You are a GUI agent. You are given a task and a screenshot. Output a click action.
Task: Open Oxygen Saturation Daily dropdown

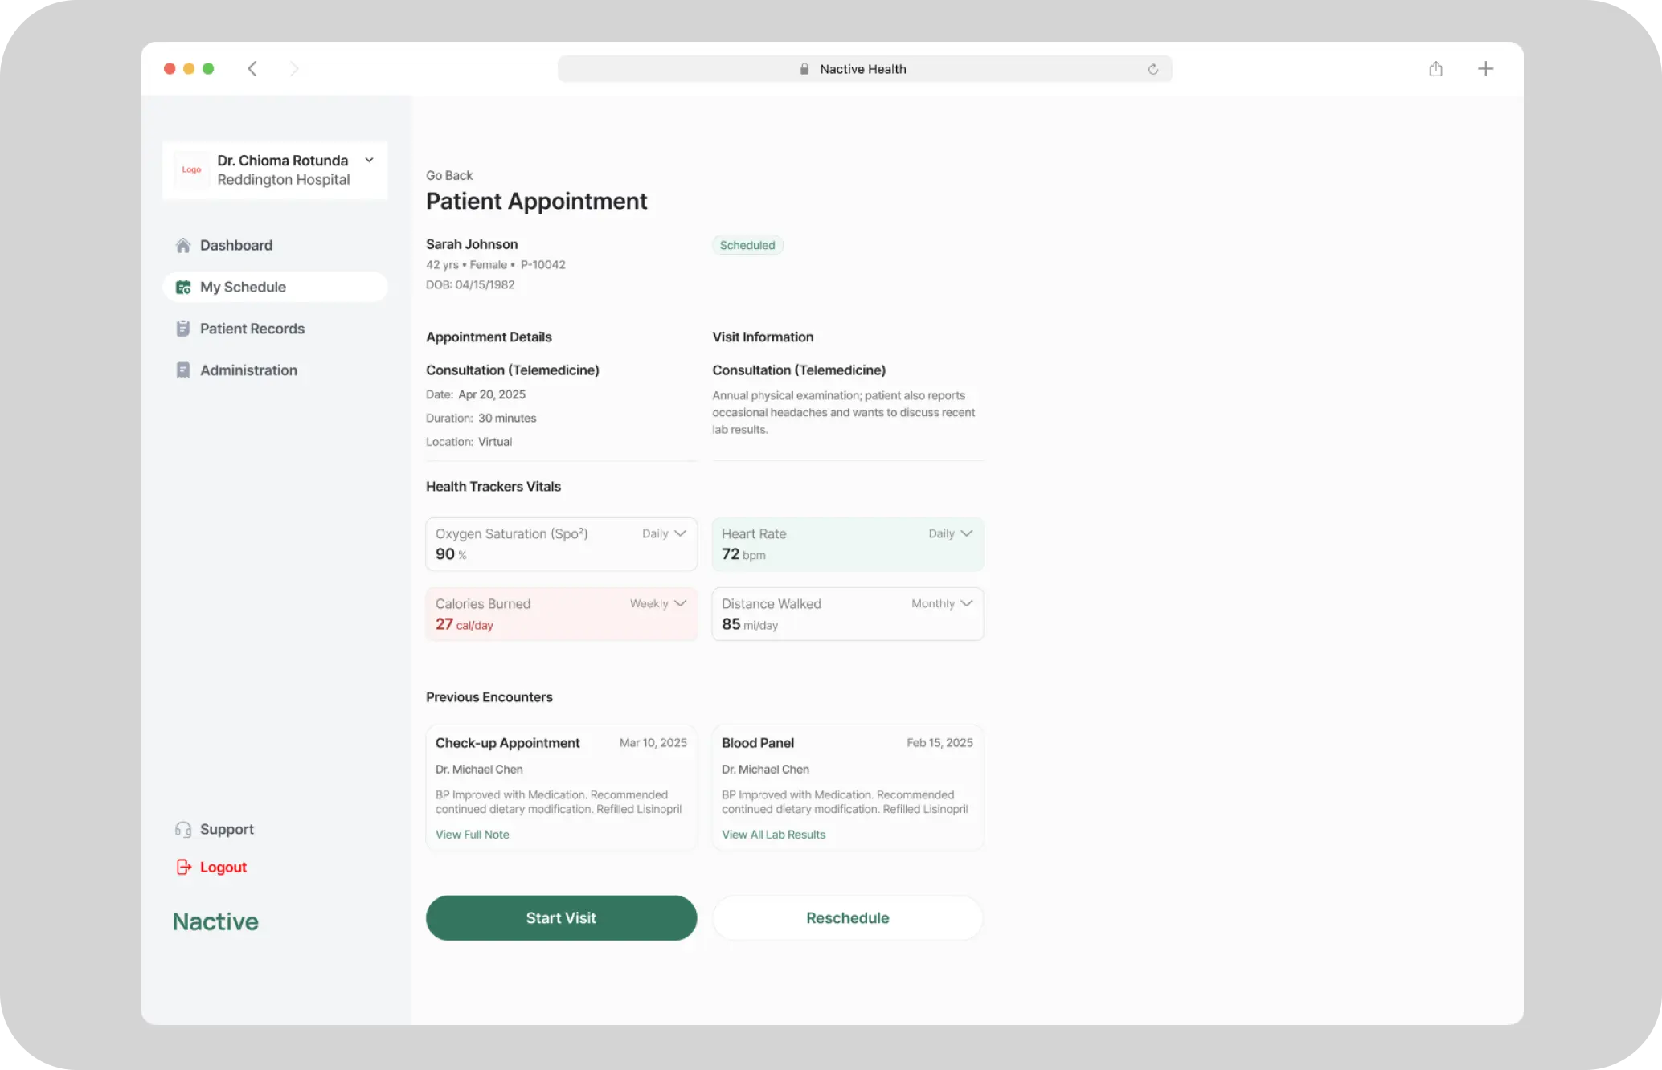665,533
